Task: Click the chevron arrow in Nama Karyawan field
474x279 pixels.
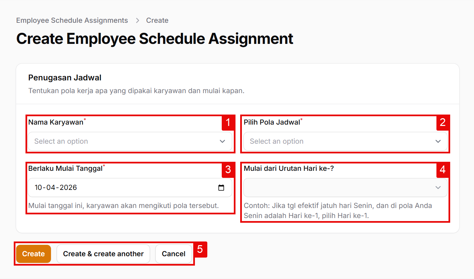Action: pos(222,141)
